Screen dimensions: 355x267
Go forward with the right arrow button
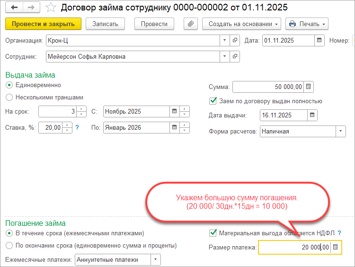(31, 8)
